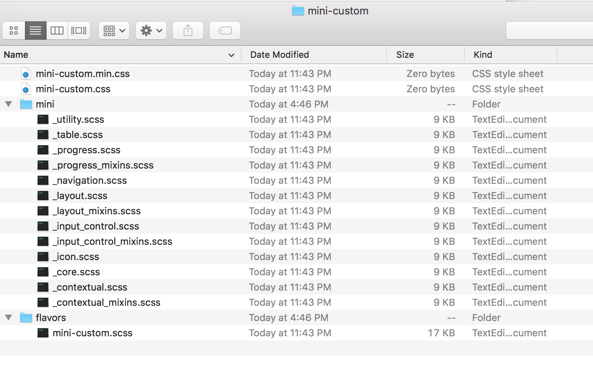This screenshot has height=366, width=593.
Task: Click the _contextual_mixins.scss file icon
Action: click(43, 303)
